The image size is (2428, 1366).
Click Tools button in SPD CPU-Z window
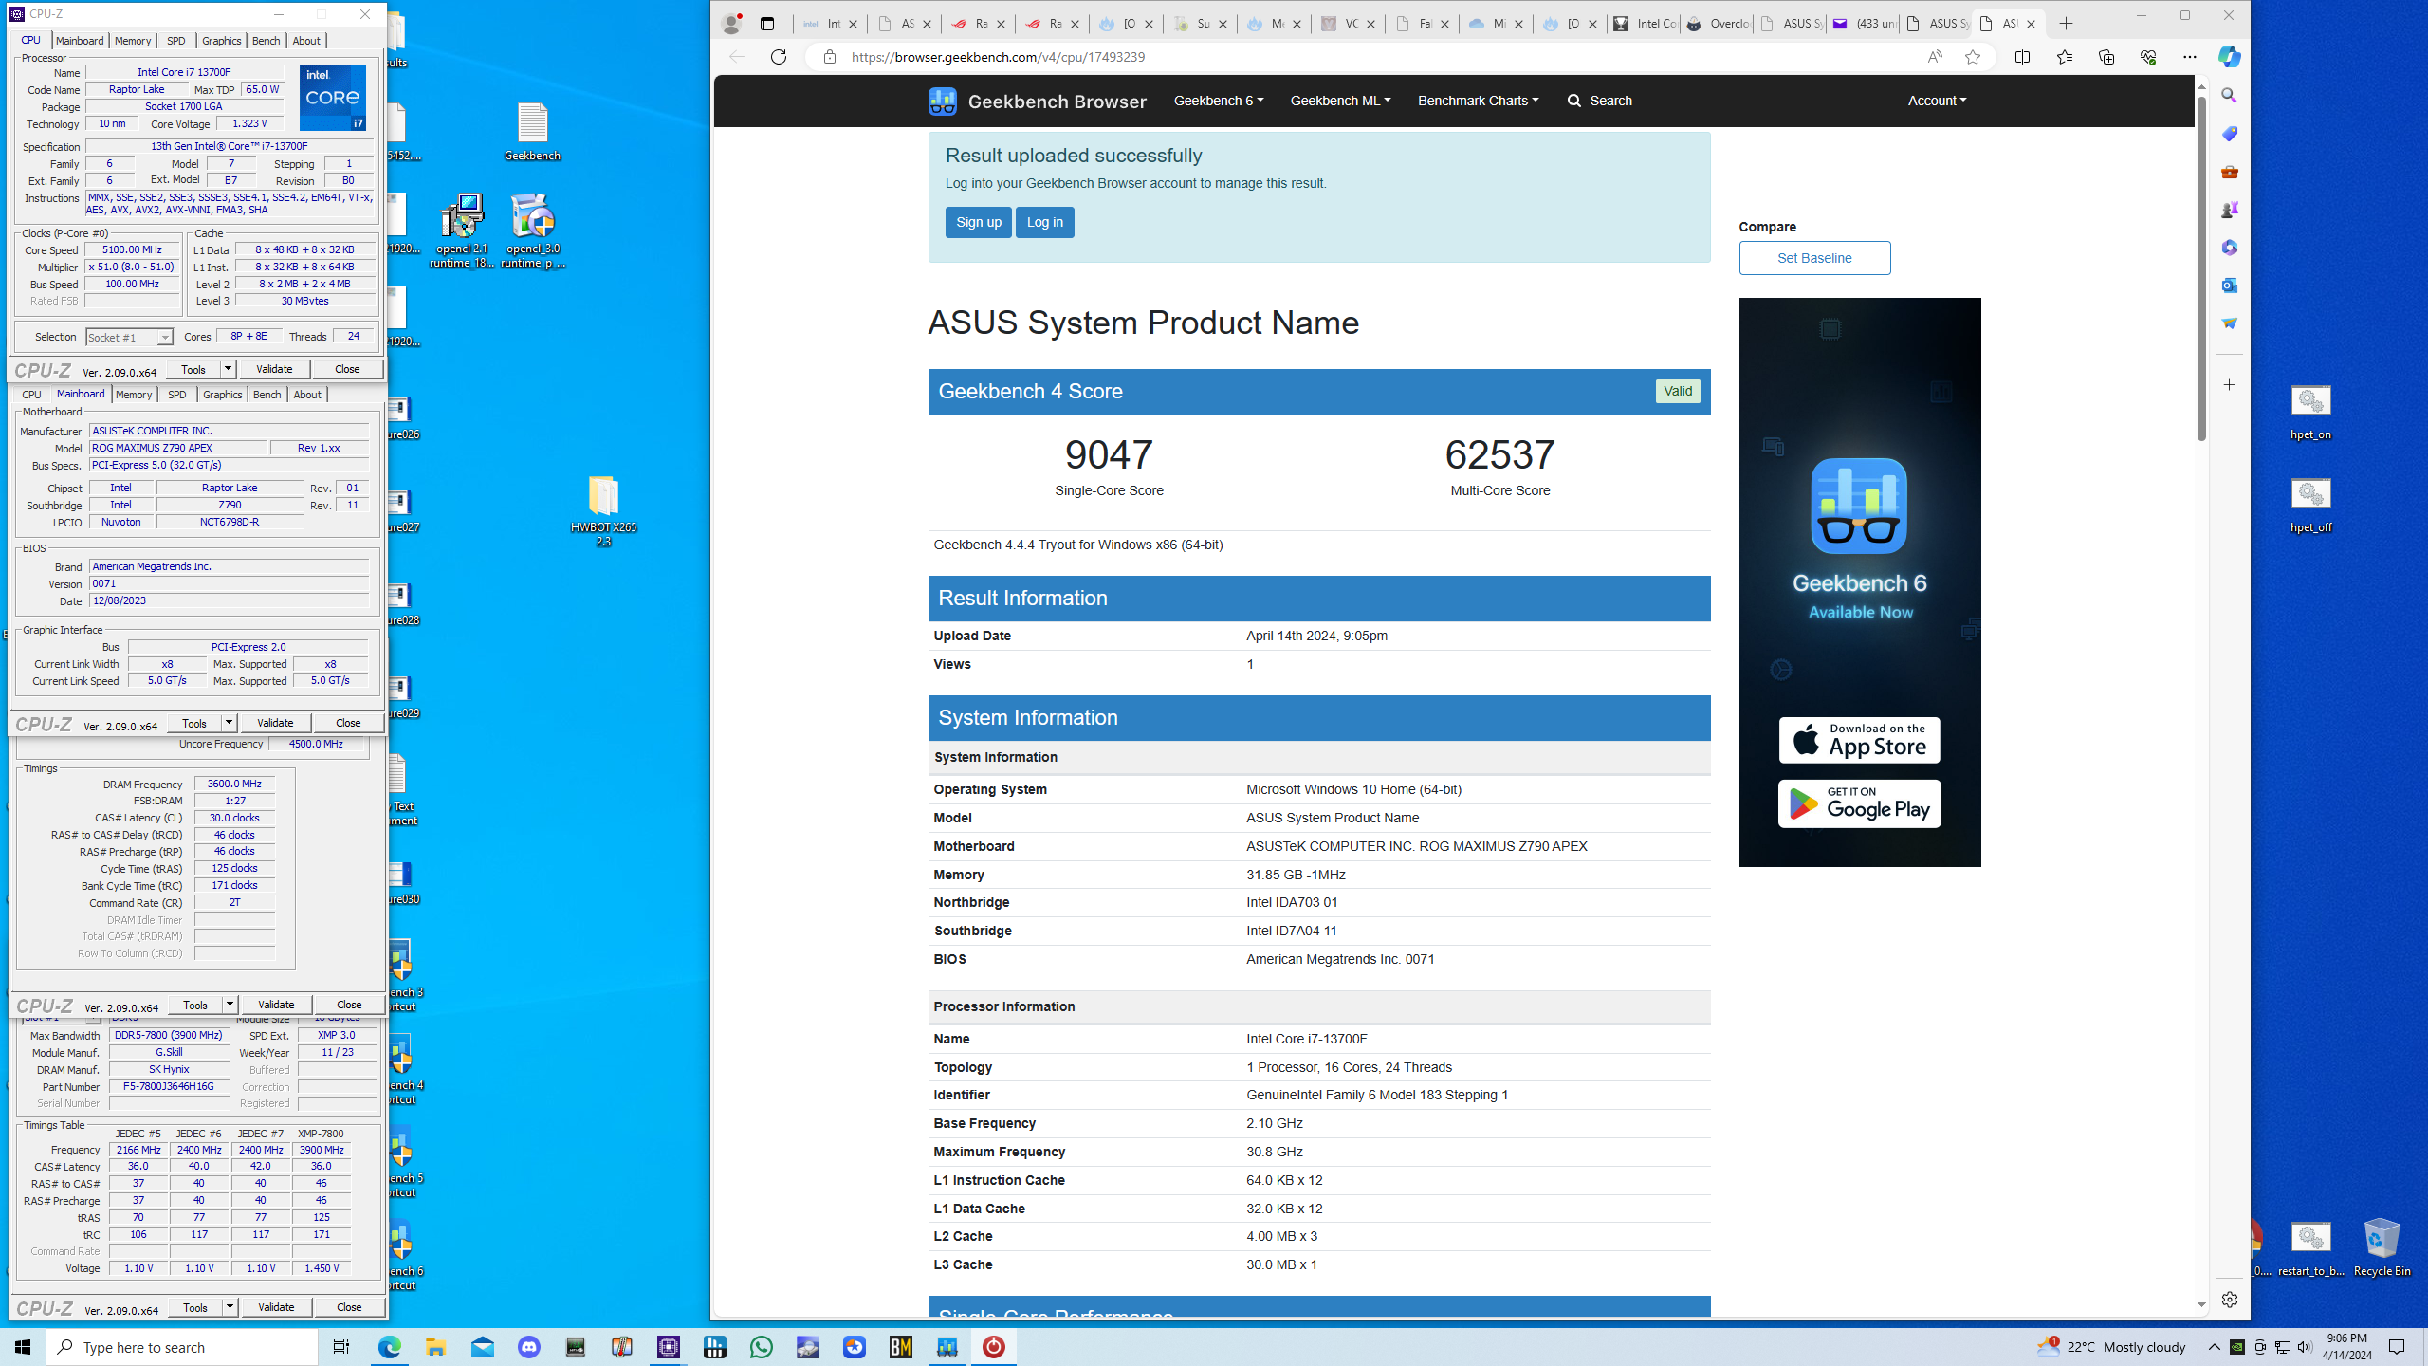(195, 1306)
